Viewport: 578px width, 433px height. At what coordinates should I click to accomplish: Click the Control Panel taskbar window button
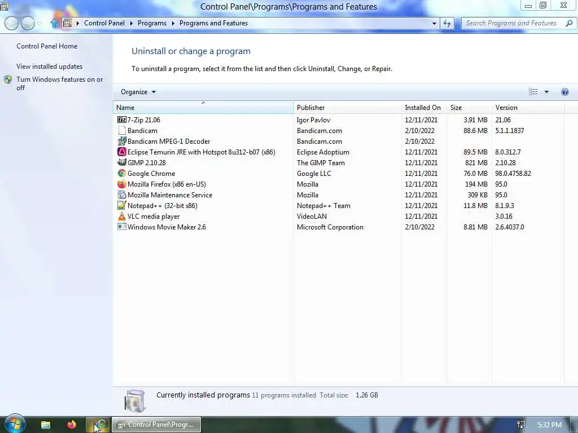(156, 425)
